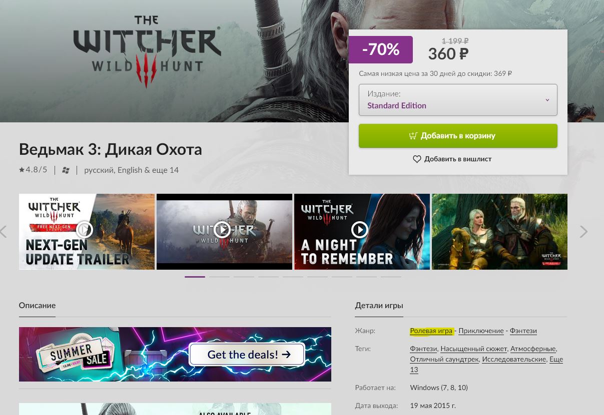Open the Ciri and Geralt screenshot thumbnail
604x415 pixels.
(499, 232)
